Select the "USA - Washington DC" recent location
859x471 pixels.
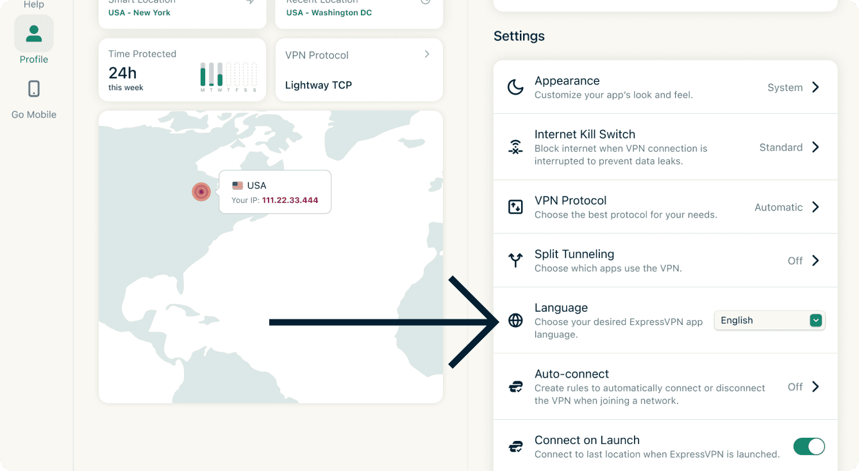point(329,13)
